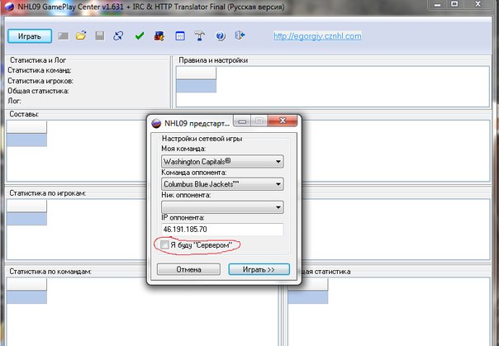499x346 pixels.
Task: Open settings with the hammer tools icon
Action: [200, 36]
